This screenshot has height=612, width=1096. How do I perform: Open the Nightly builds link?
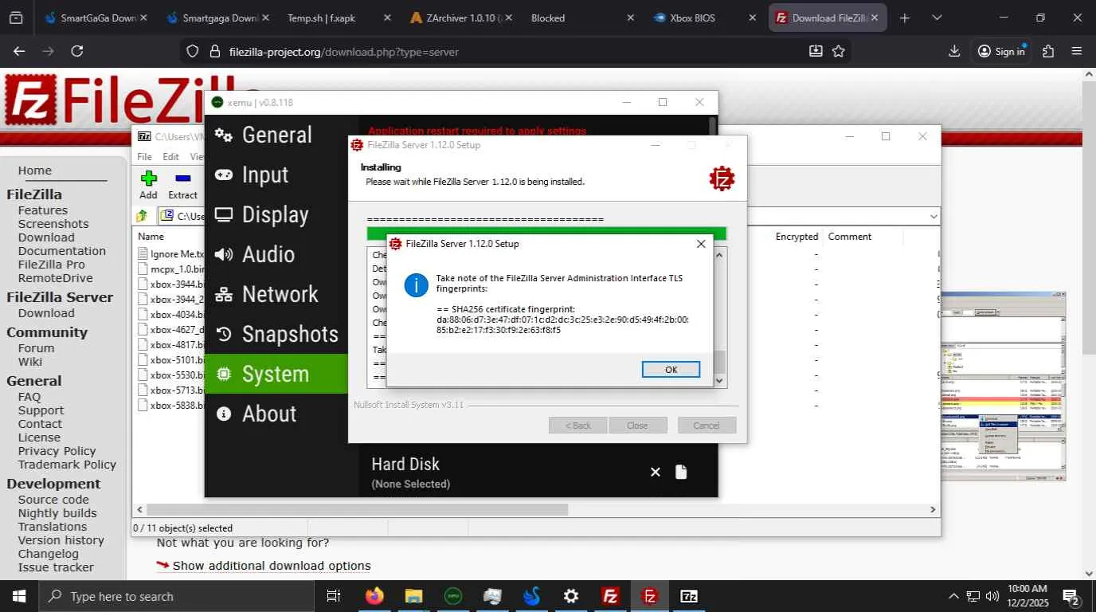click(x=57, y=513)
